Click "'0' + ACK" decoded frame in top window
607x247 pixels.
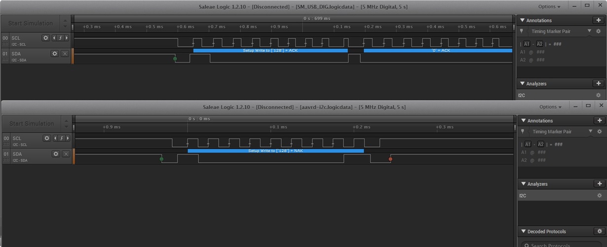[x=438, y=50]
